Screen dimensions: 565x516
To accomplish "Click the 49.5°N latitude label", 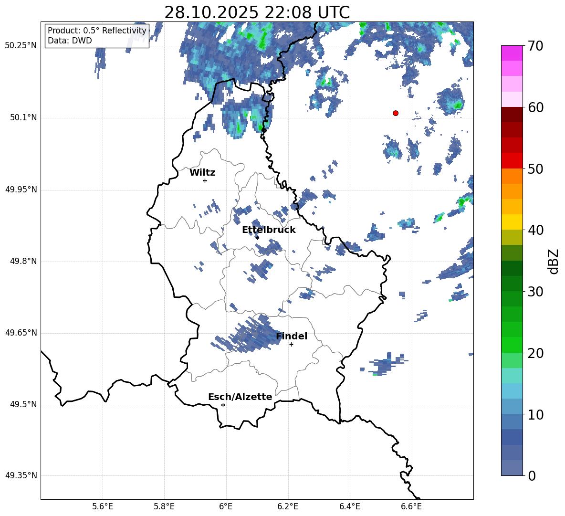I will tap(23, 404).
